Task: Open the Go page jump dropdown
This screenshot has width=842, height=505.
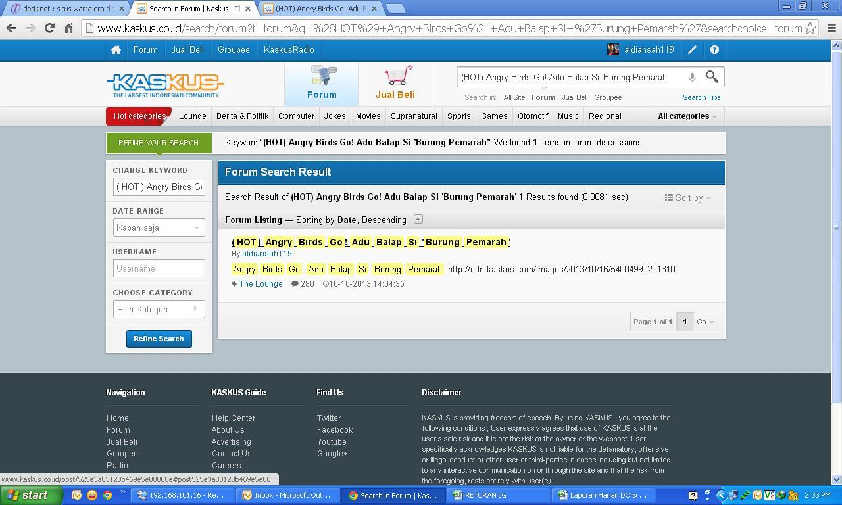Action: 705,322
